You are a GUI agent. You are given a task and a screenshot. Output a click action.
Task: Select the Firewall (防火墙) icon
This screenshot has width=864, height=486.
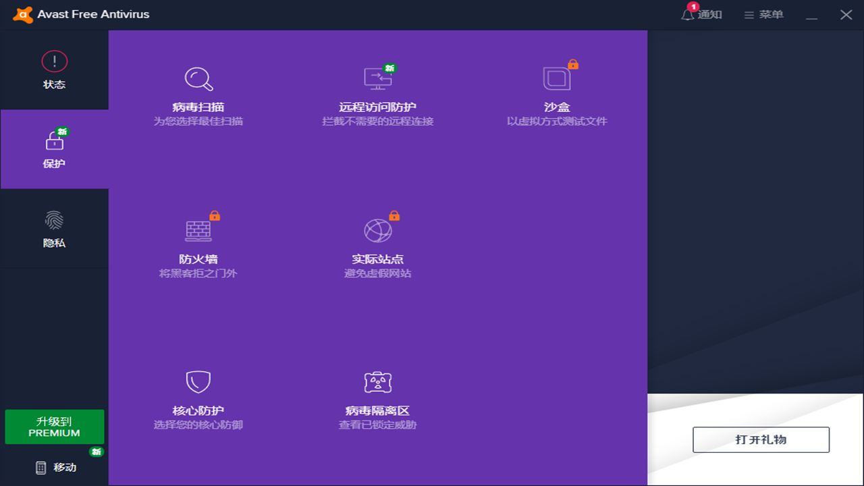[199, 230]
